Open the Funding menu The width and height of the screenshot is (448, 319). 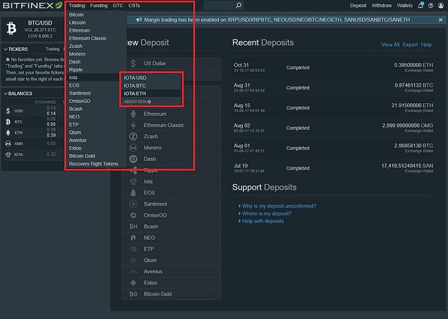99,6
